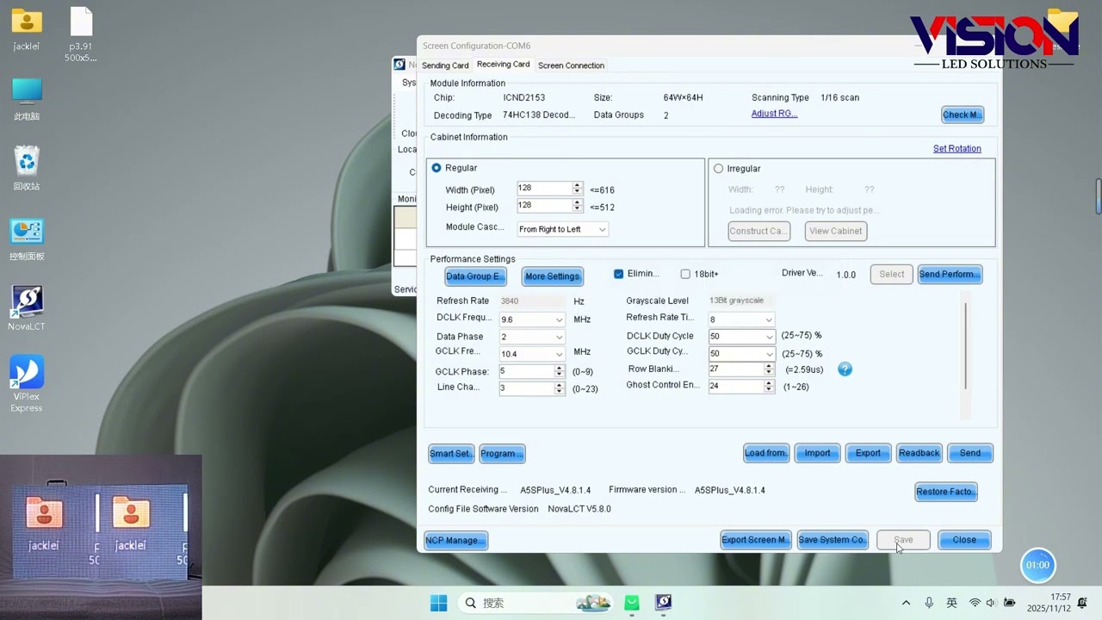Open the Control Panel (控制面板) desktop icon

point(27,239)
